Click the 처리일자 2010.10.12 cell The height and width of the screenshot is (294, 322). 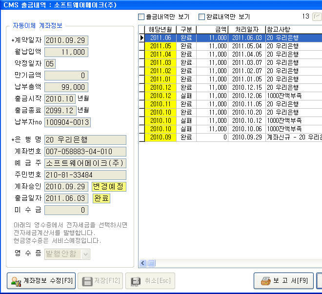tap(247, 121)
